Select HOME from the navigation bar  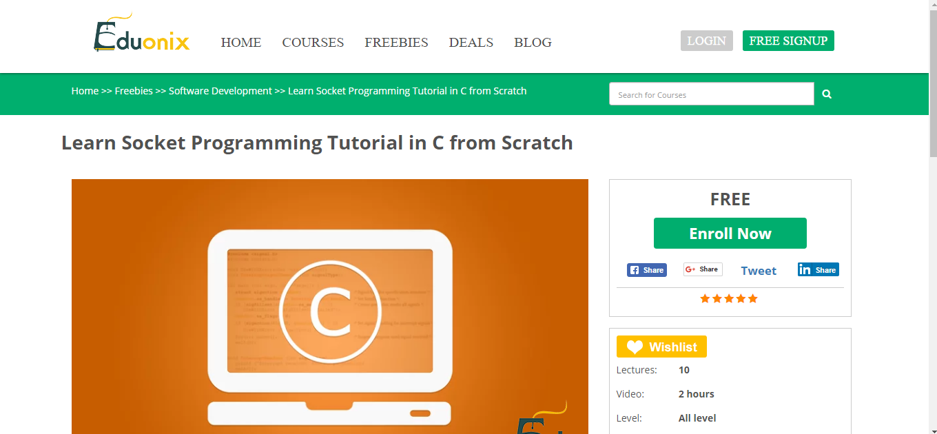(x=241, y=43)
